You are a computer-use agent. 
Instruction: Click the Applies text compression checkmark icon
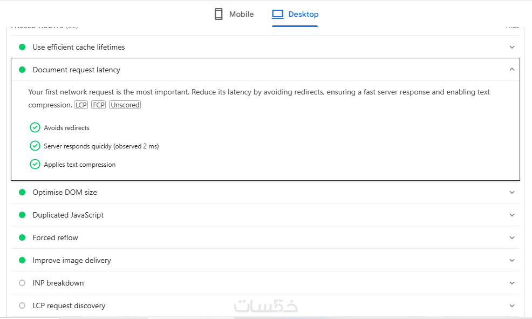click(x=35, y=164)
